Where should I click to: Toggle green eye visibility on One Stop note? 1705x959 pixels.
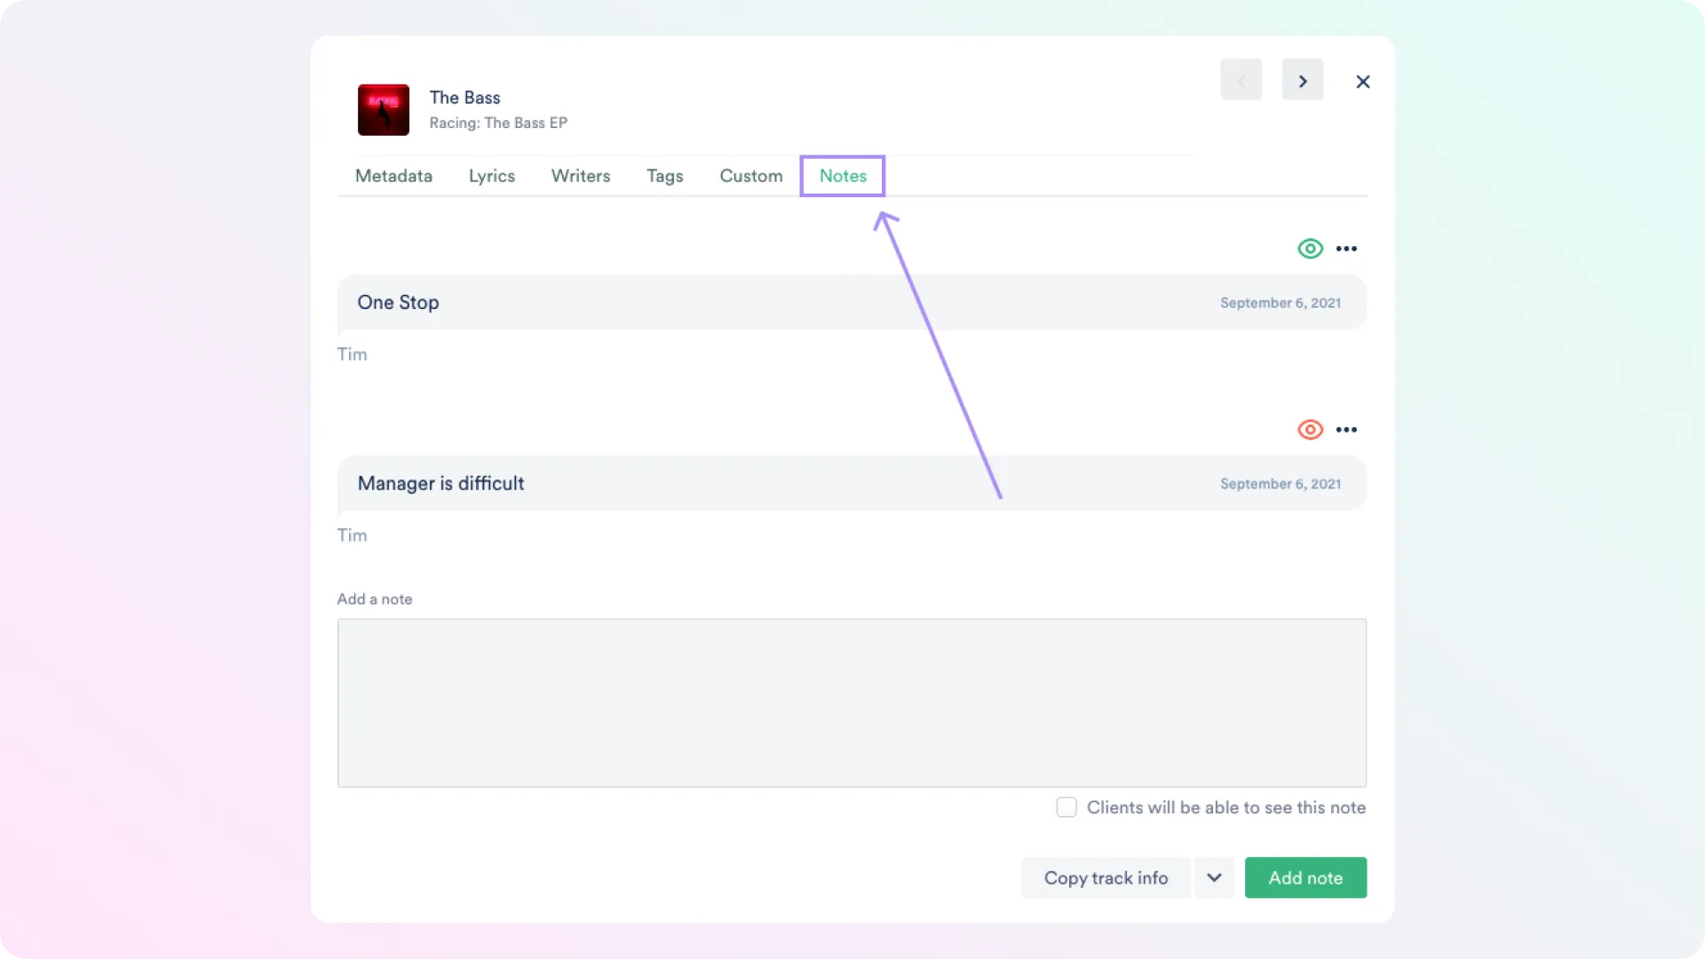1310,249
